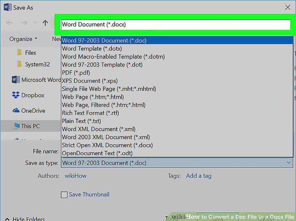The height and width of the screenshot is (221, 296).
Task: Select the Microsoft Word sidebar entry
Action: tap(36, 80)
